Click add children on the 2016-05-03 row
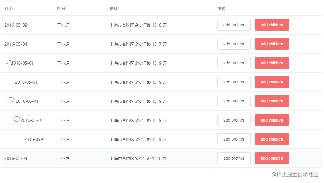 [x=272, y=158]
